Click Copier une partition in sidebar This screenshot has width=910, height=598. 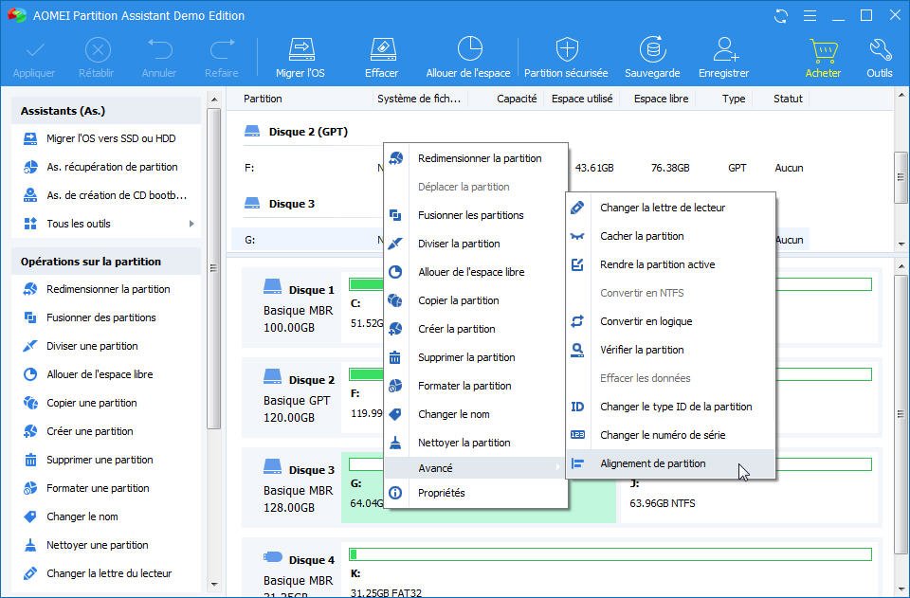[x=106, y=403]
